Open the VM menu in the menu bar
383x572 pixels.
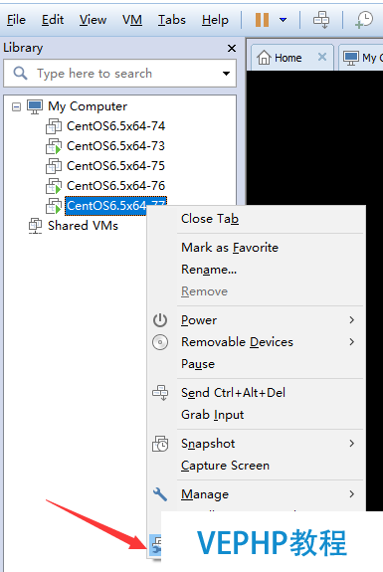tap(132, 20)
